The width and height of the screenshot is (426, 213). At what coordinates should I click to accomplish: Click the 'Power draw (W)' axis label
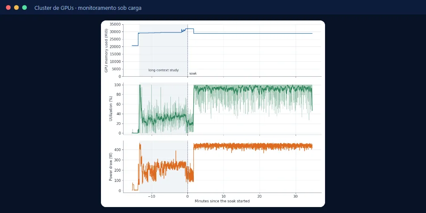pos(111,166)
